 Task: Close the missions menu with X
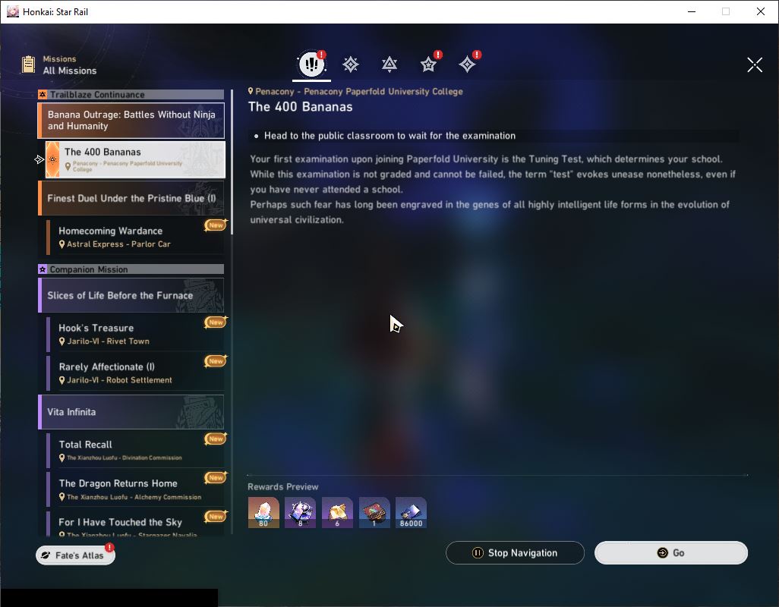point(755,64)
